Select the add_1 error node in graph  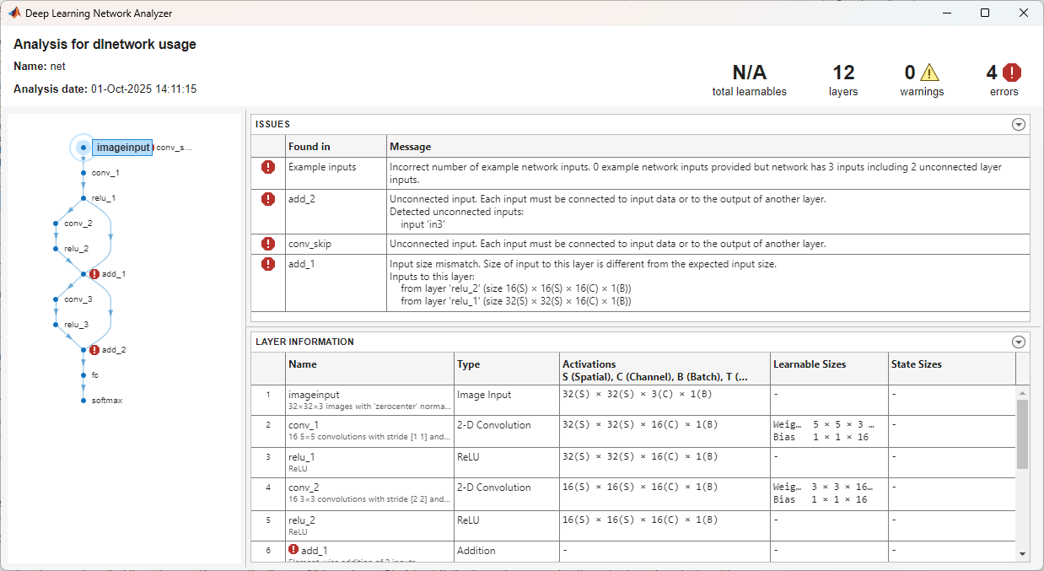tap(94, 274)
